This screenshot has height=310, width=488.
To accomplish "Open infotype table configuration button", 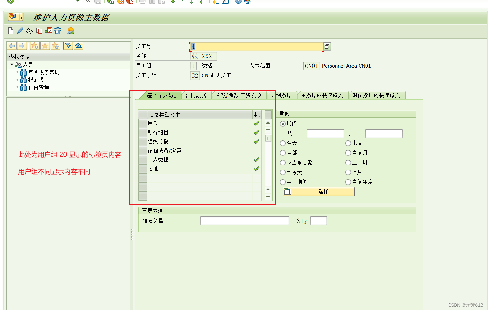I will coord(268,115).
